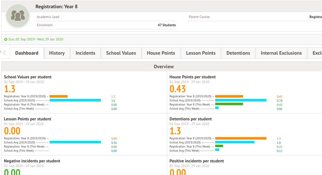View the Detentions tab
This screenshot has width=322, height=175.
pos(238,53)
